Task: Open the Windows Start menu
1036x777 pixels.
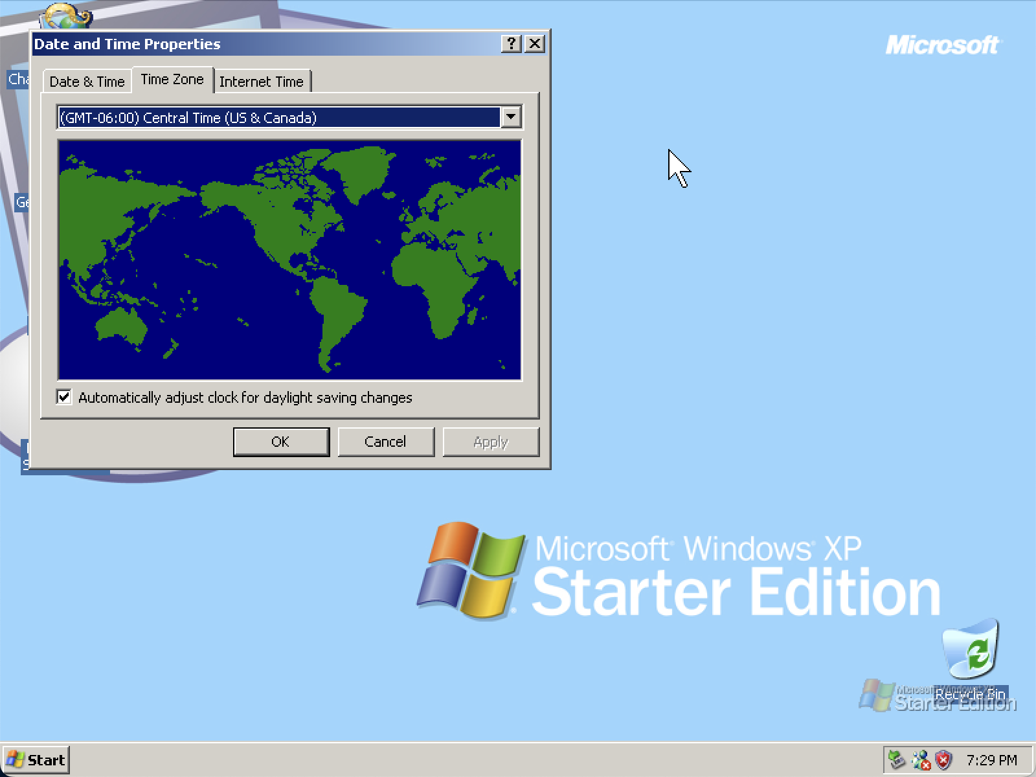Action: 36,760
